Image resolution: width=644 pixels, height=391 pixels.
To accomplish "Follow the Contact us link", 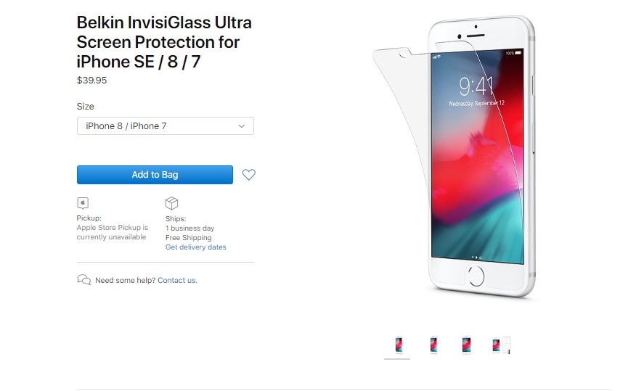I will click(x=177, y=280).
